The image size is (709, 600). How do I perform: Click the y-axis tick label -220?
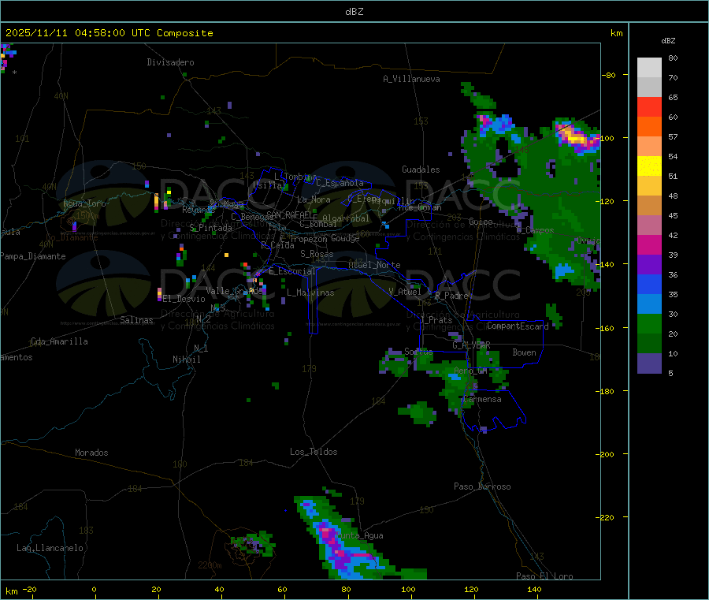coord(606,518)
